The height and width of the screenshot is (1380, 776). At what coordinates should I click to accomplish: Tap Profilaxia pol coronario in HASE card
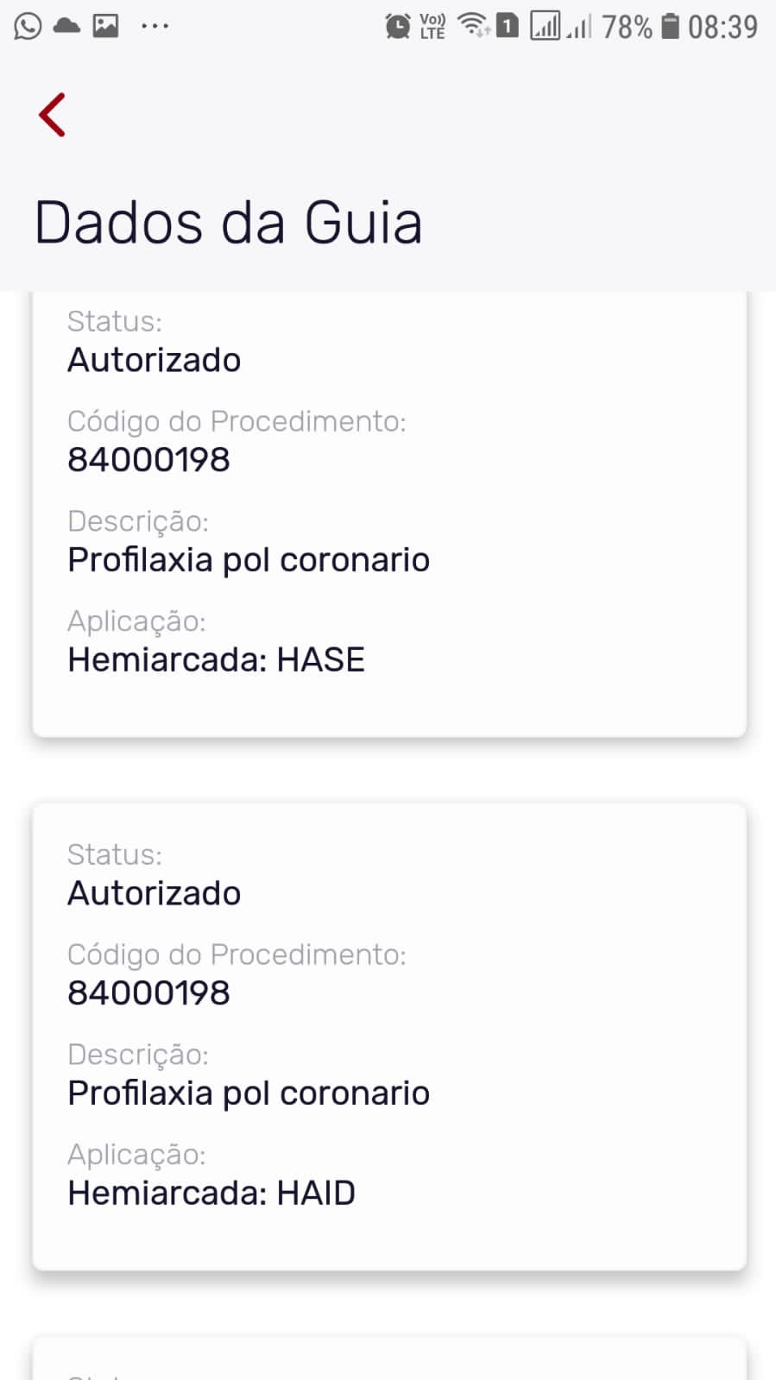(x=249, y=560)
